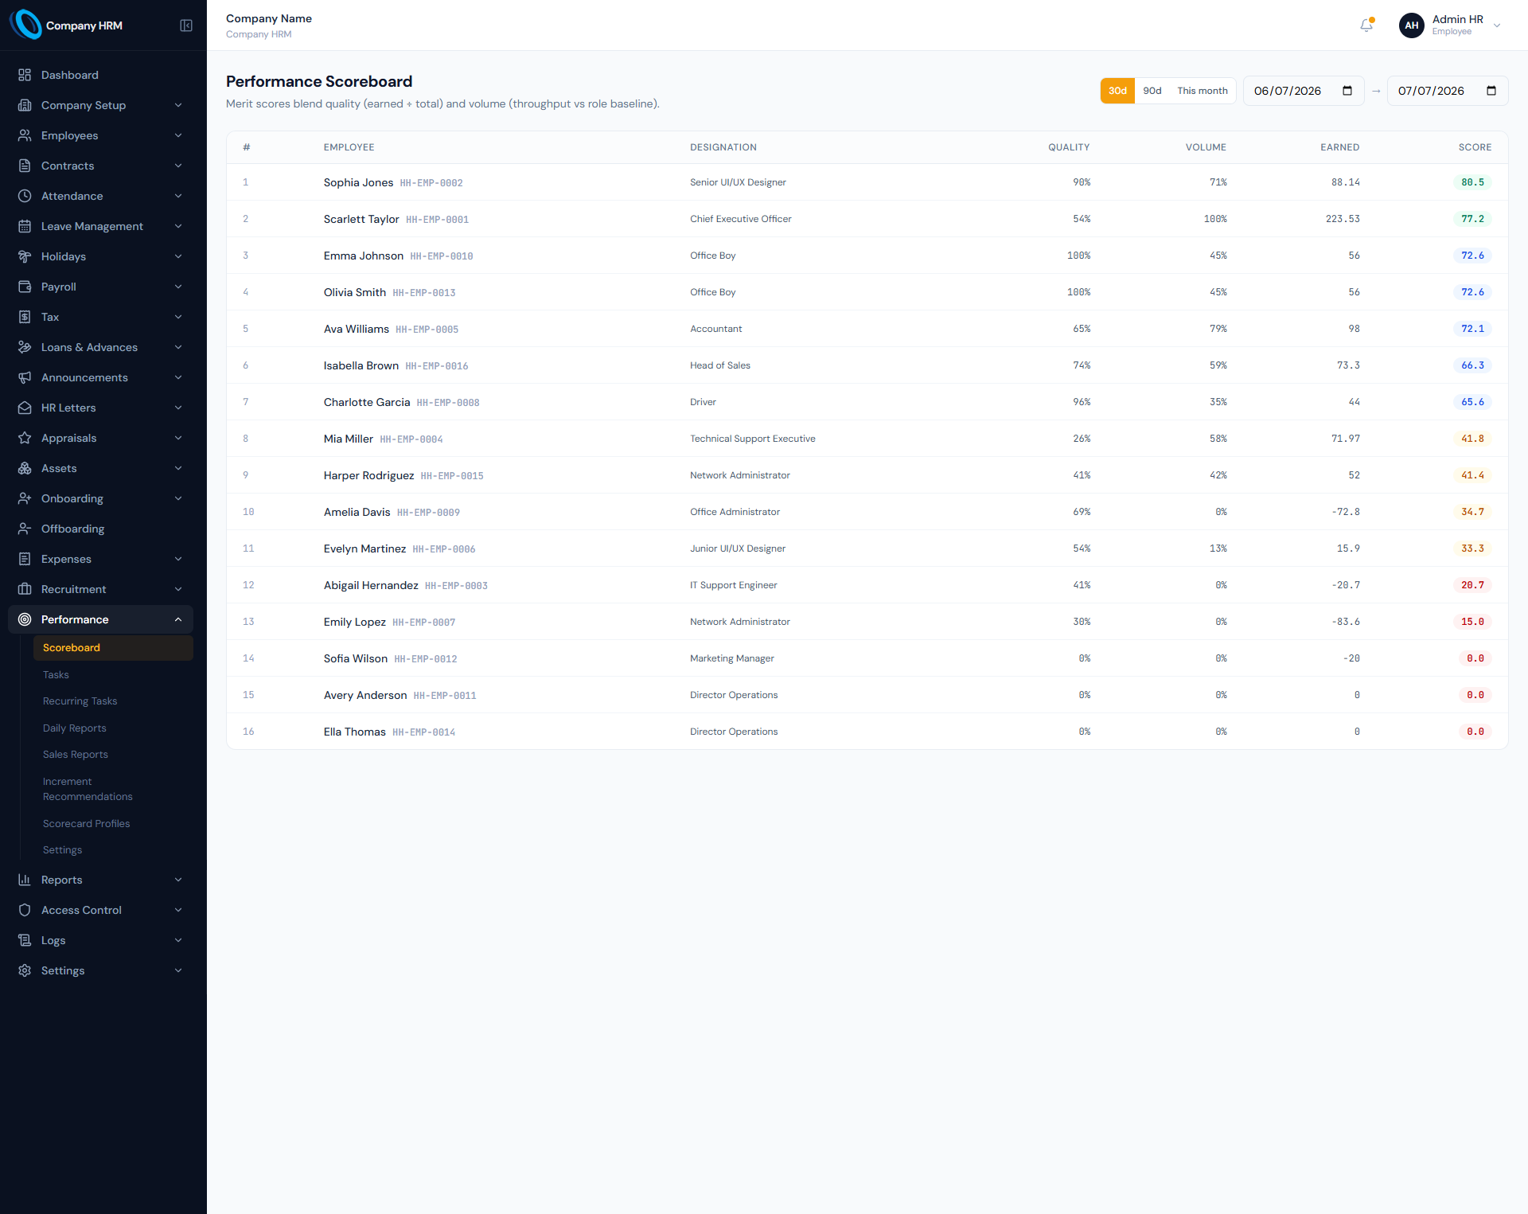Open the Sales Reports submenu item
Screen dimensions: 1528x1214
113,755
